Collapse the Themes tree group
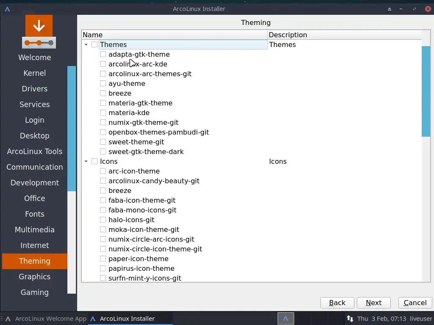 (x=86, y=44)
